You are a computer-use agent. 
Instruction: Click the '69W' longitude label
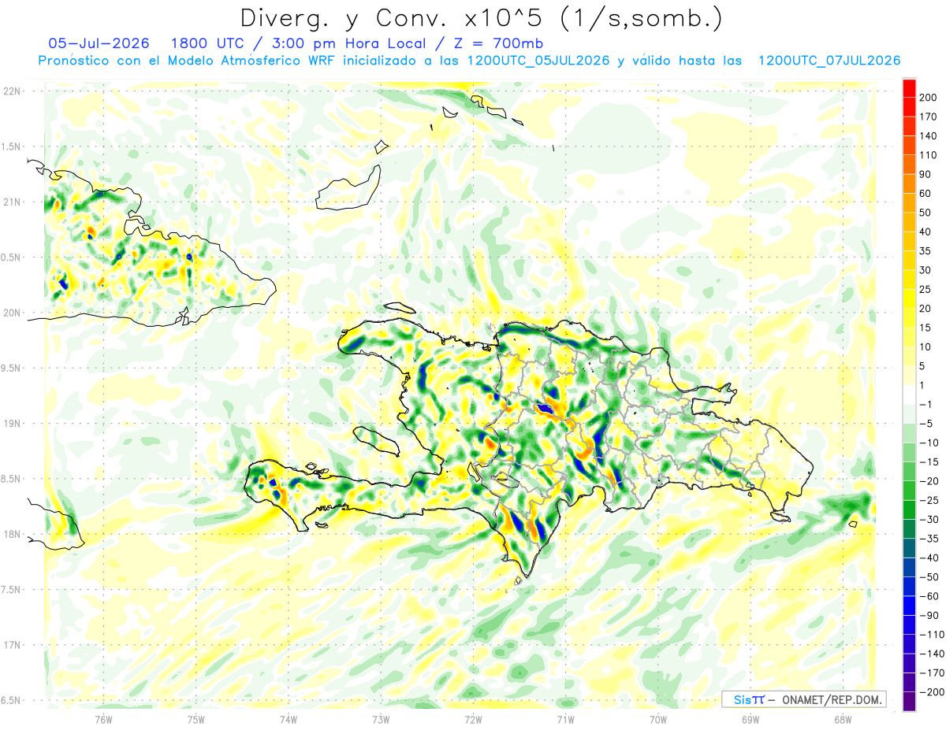click(x=750, y=719)
